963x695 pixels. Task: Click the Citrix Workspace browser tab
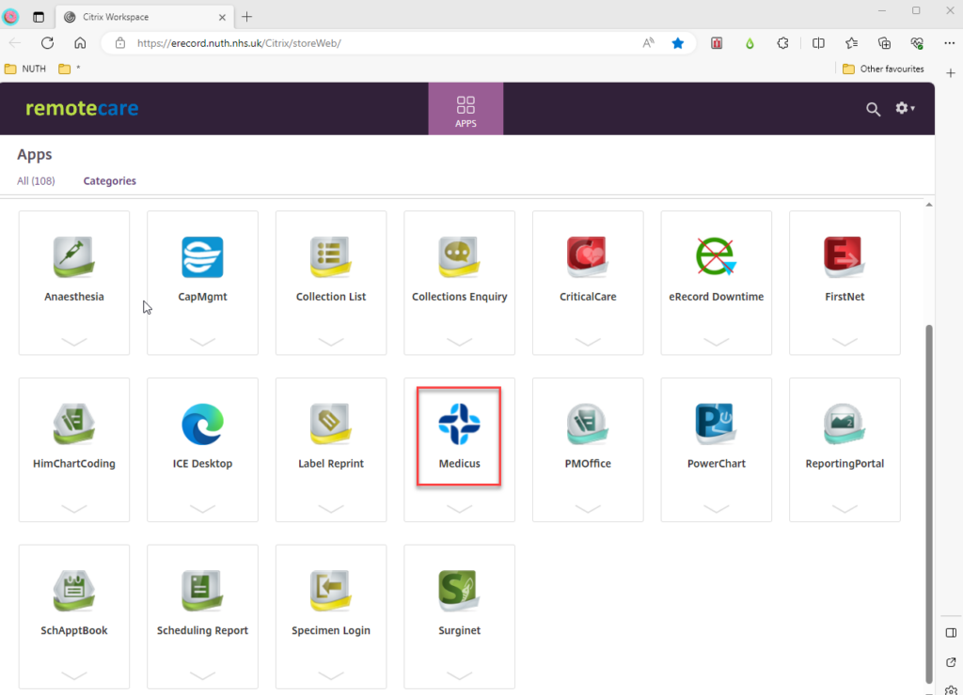pos(144,17)
